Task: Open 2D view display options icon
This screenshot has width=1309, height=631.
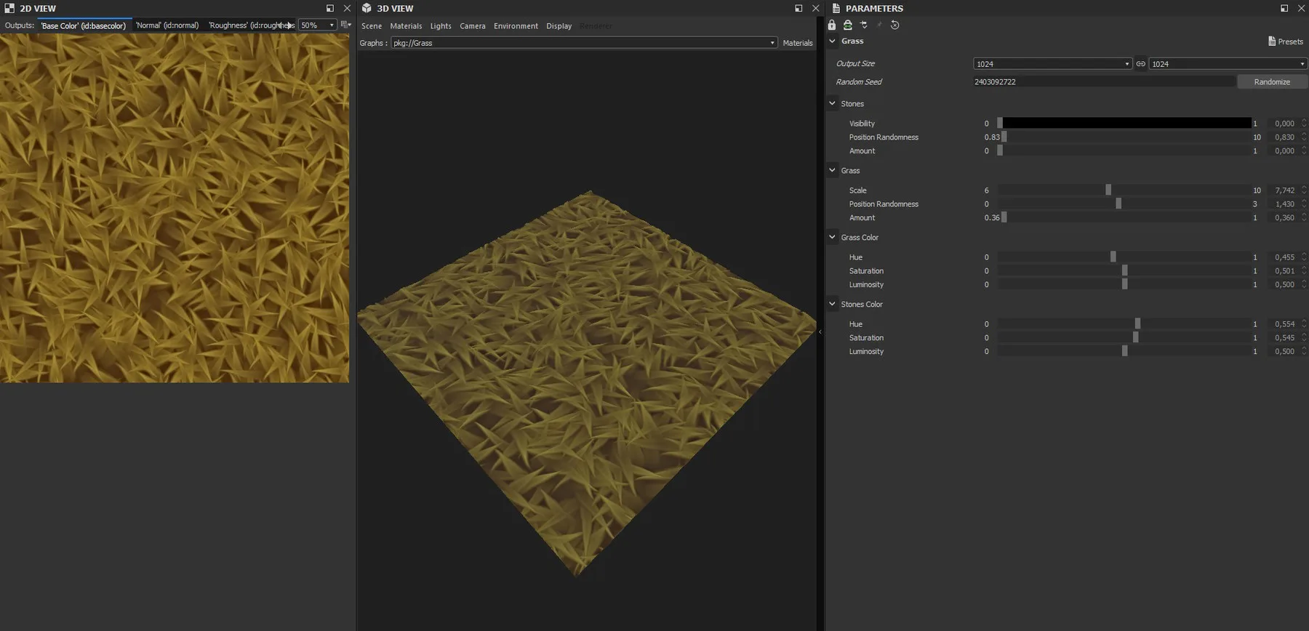Action: (x=345, y=25)
